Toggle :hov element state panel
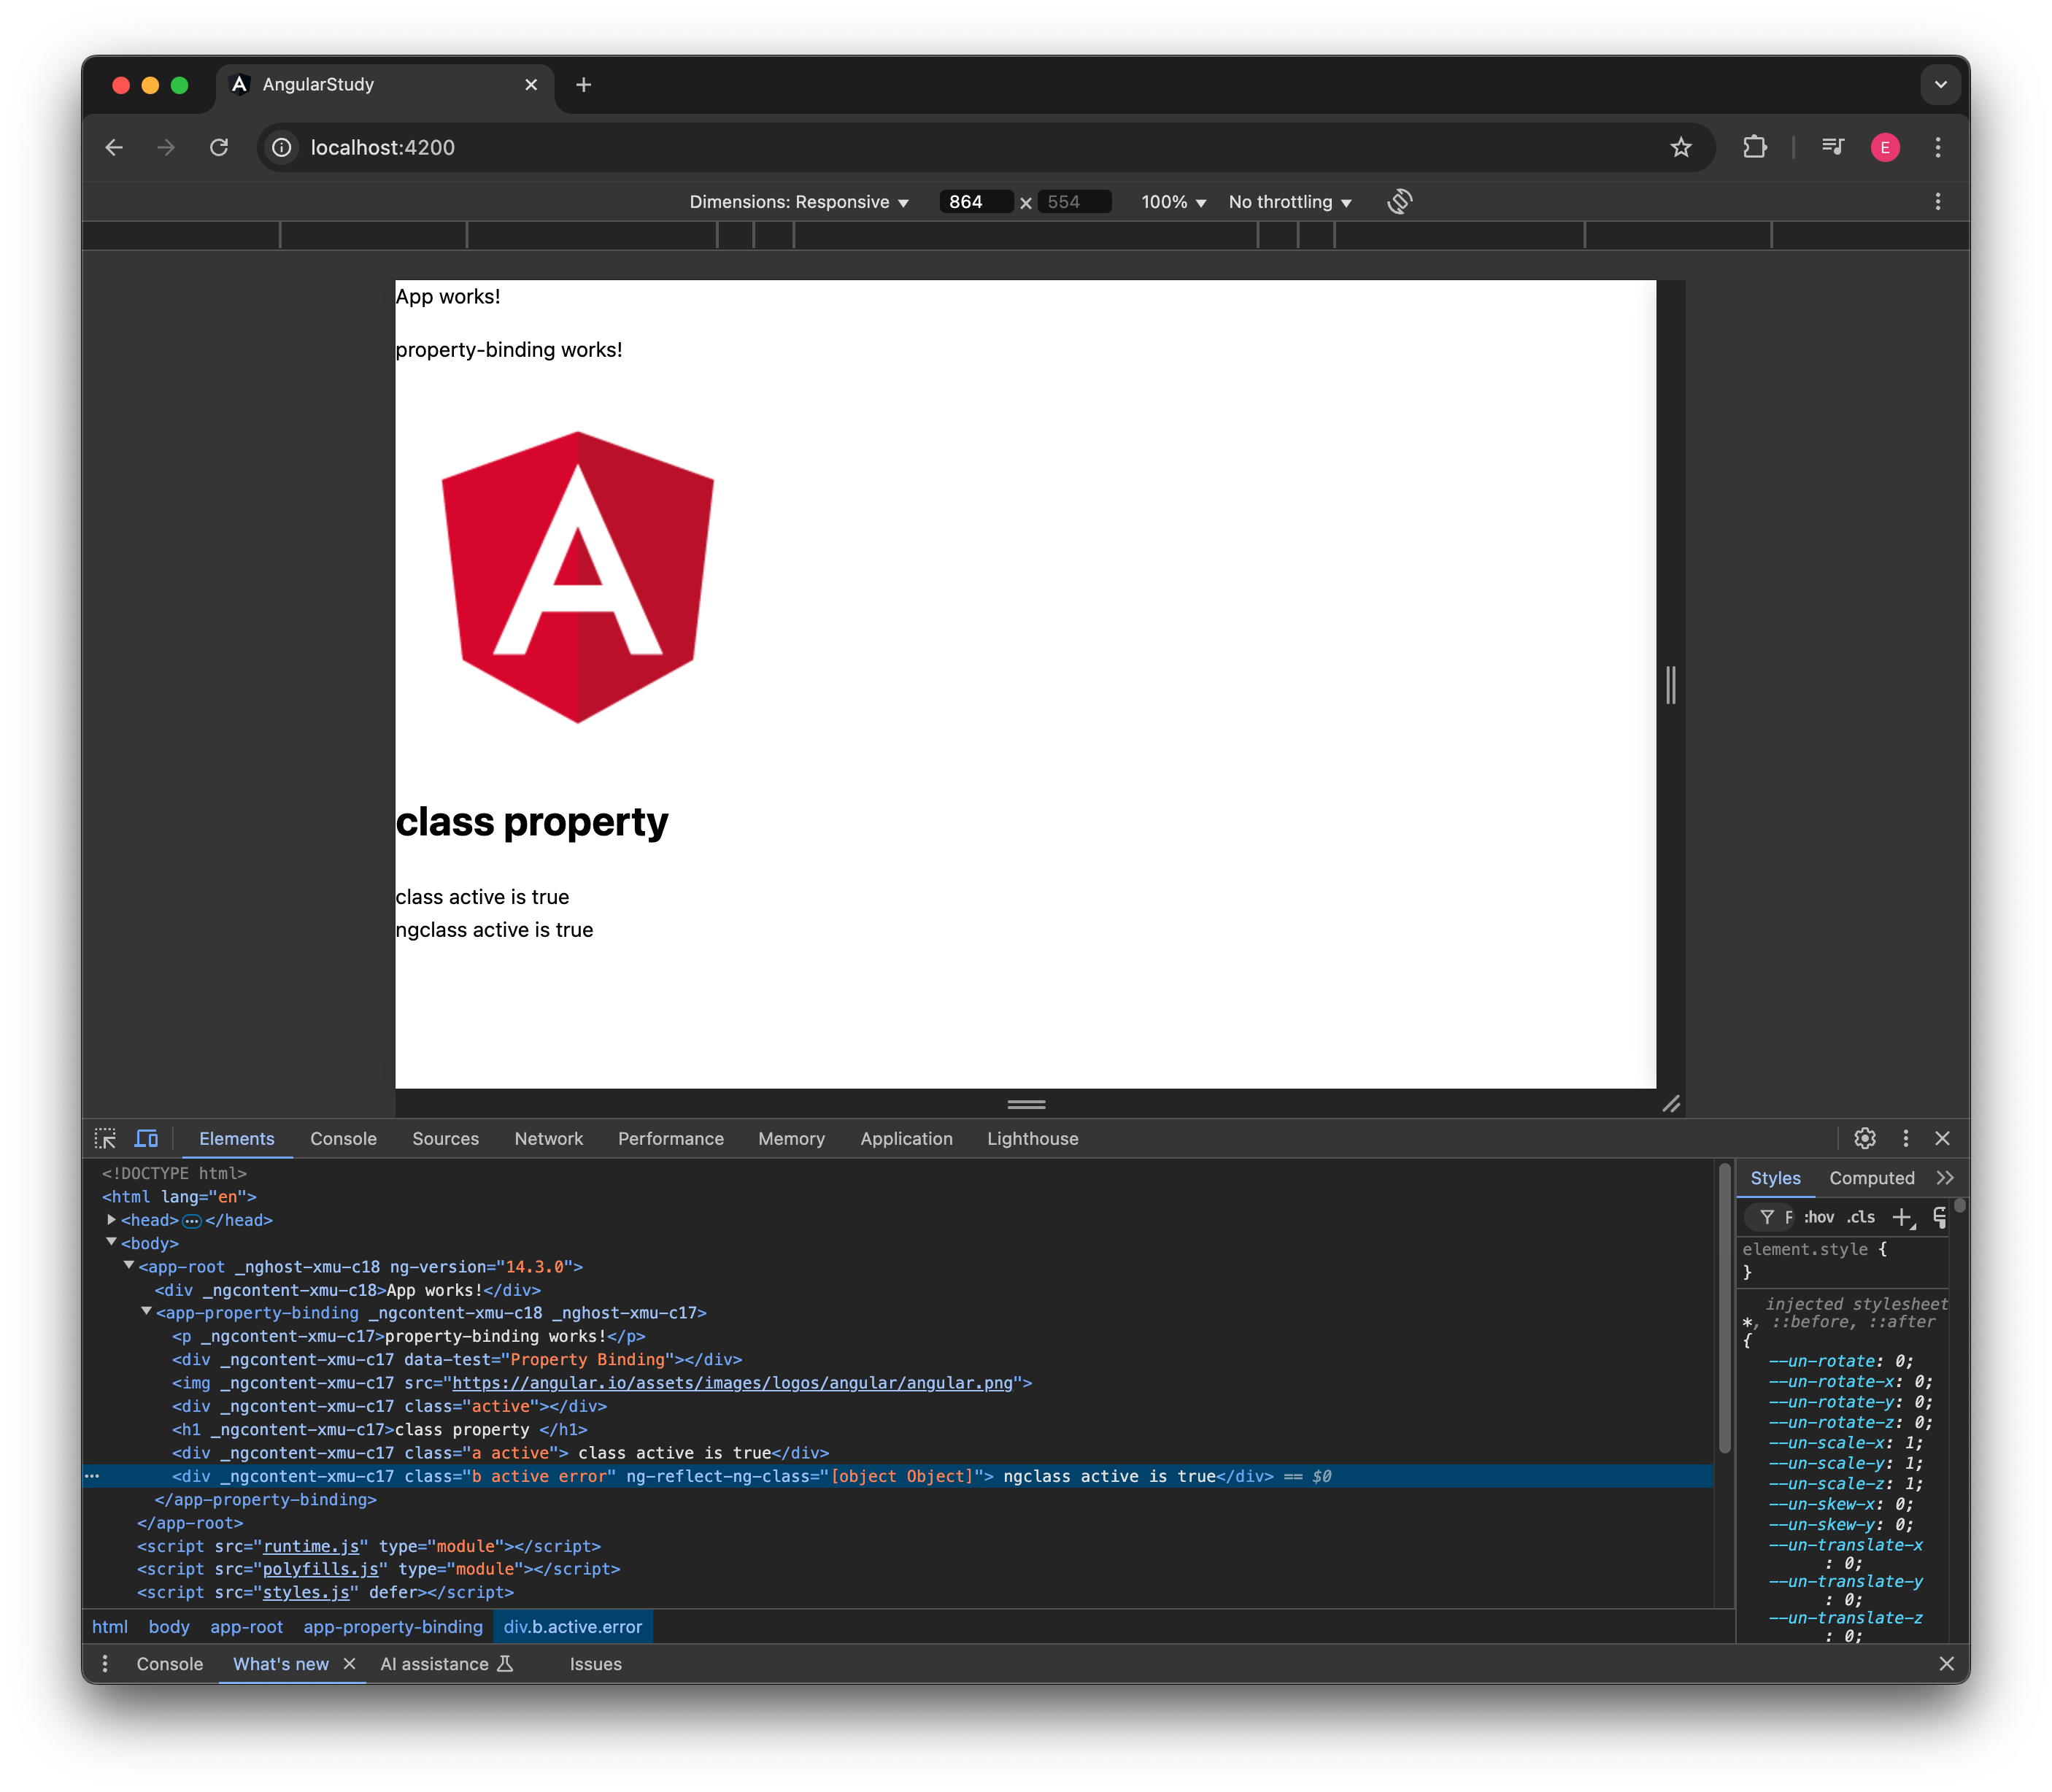The width and height of the screenshot is (2052, 1792). [1819, 1217]
